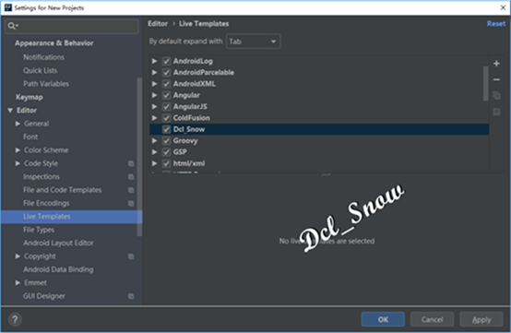Screen dimensions: 511x333
Task: Open Appearance & Behavior settings
Action: pos(54,43)
